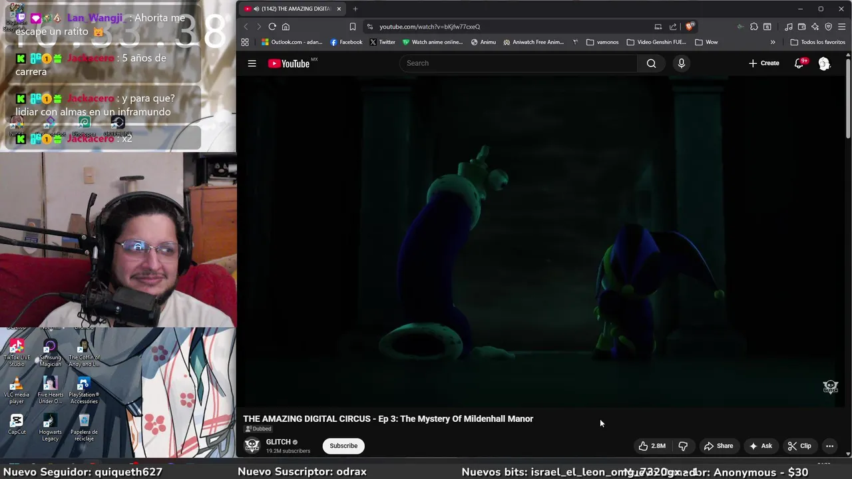Open the TikTok LIVE Studio desktop shortcut
This screenshot has width=852, height=479.
click(x=17, y=353)
